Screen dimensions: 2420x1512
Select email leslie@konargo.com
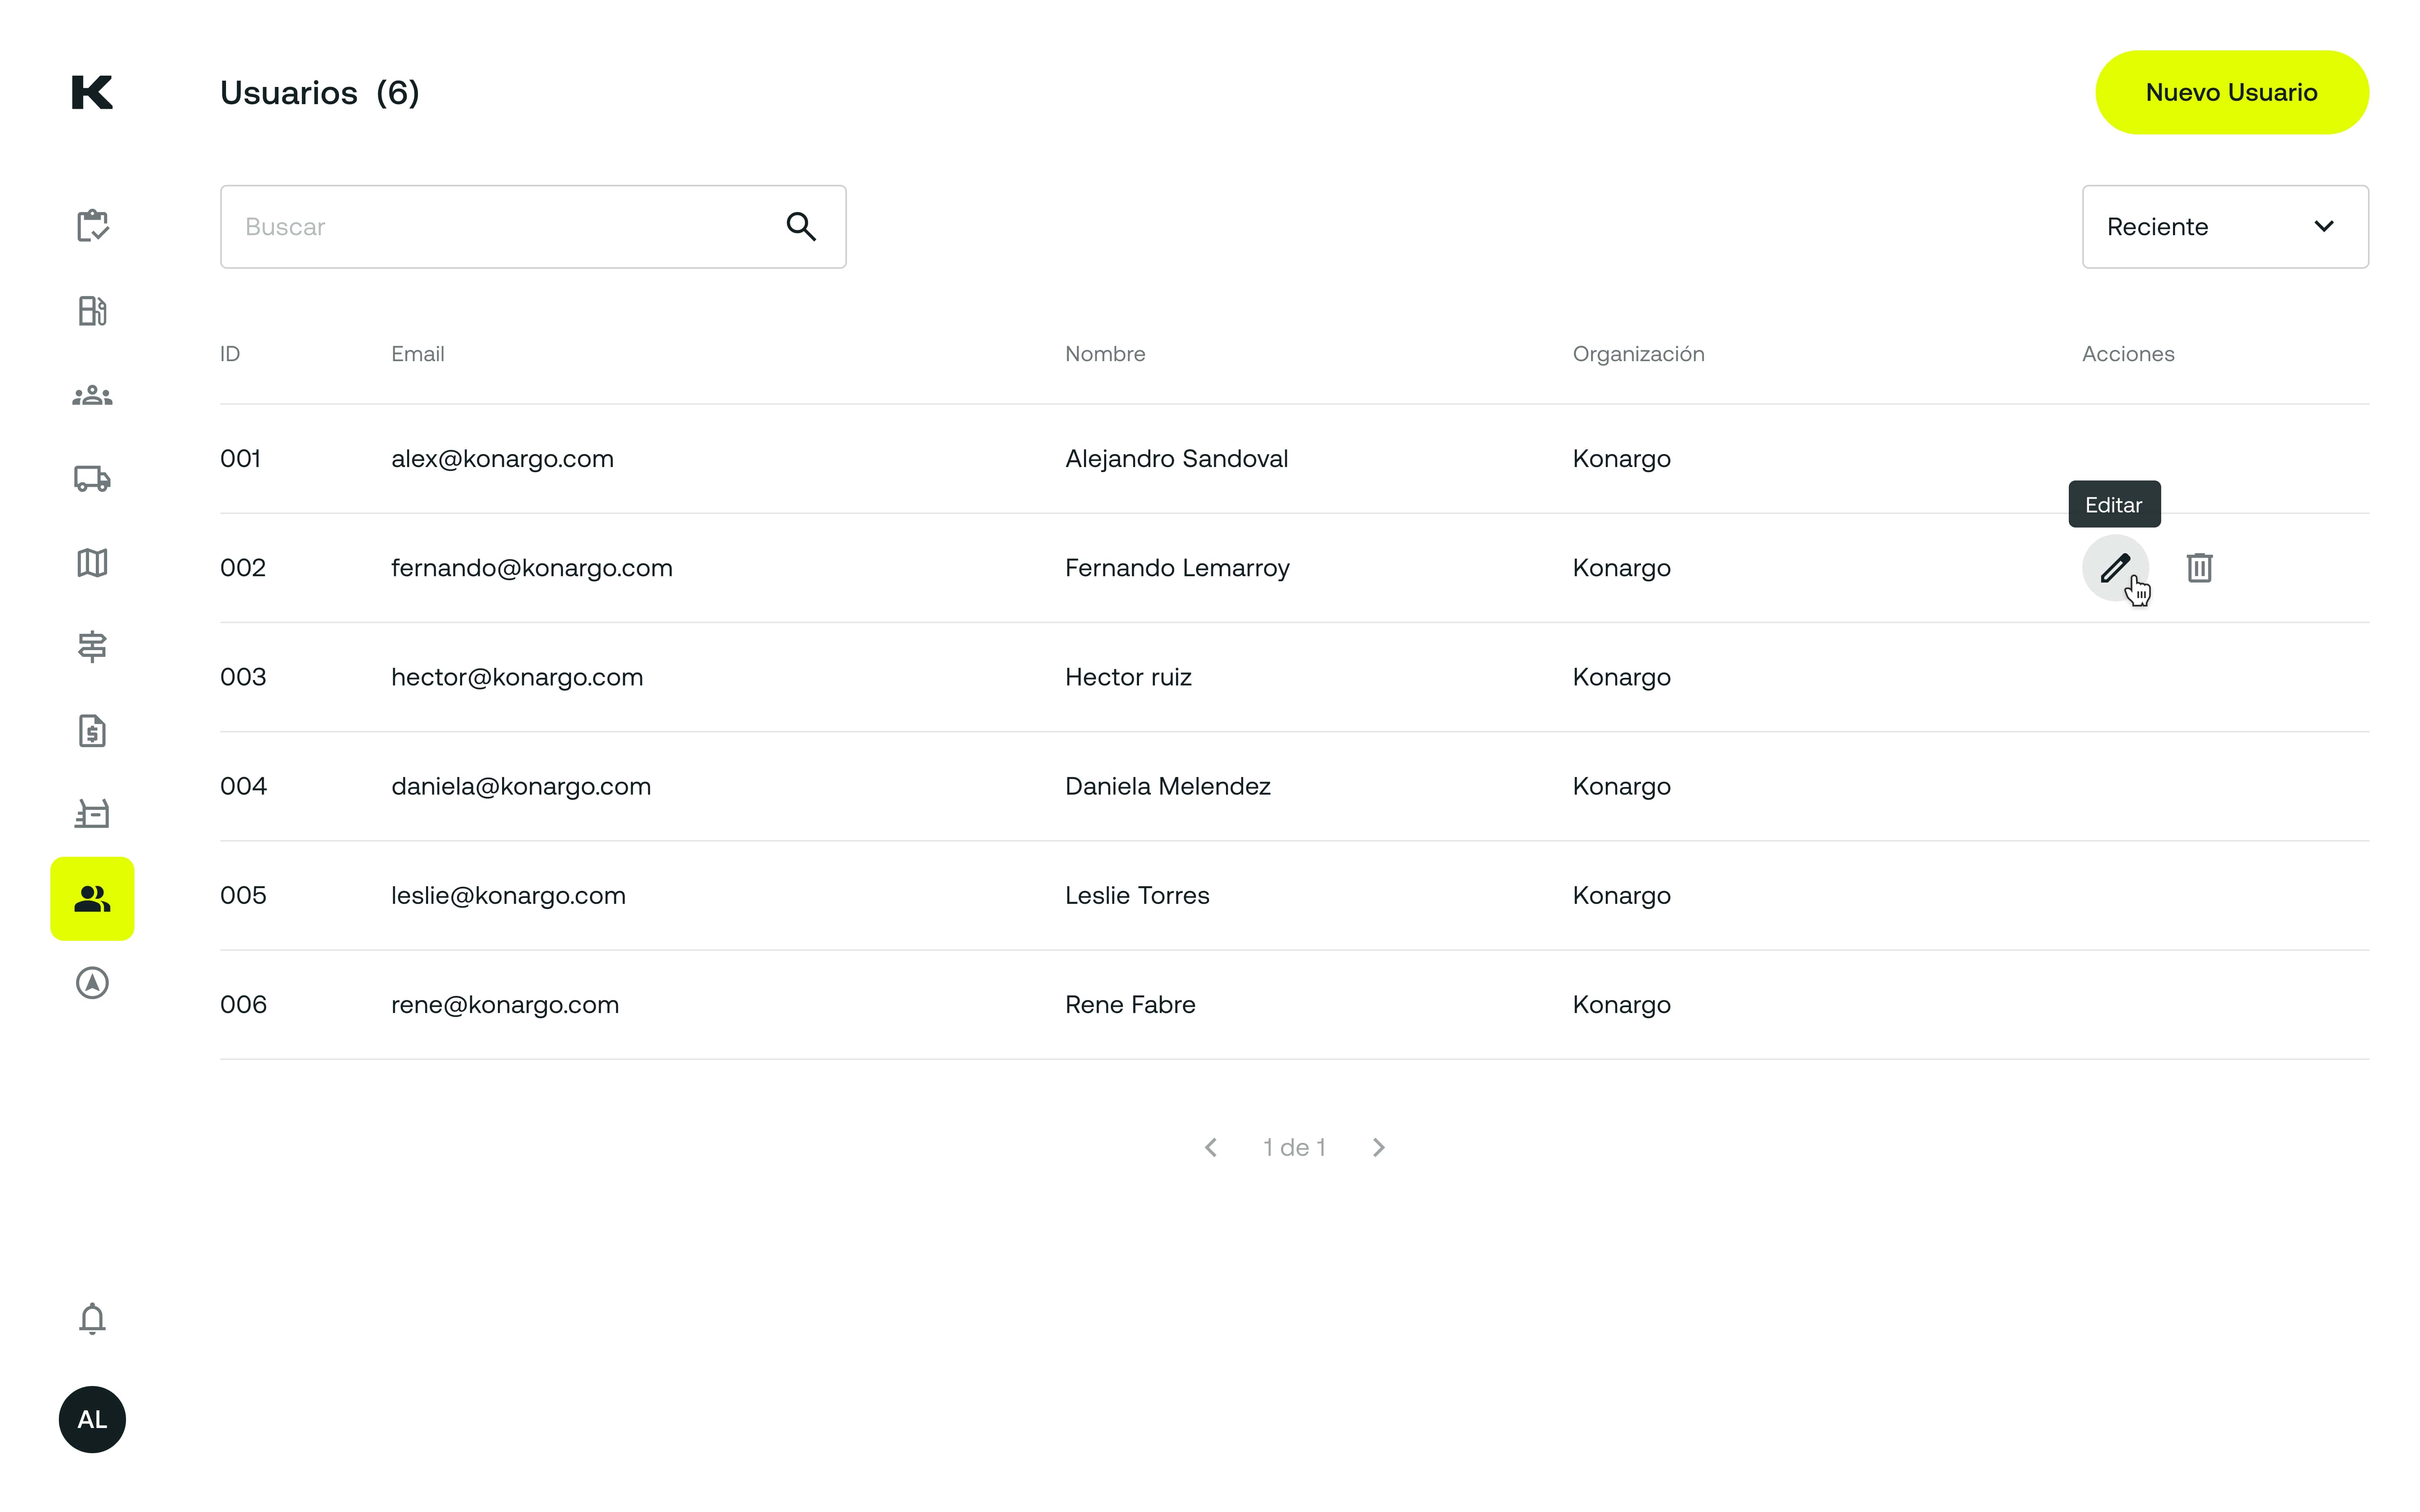(x=508, y=895)
